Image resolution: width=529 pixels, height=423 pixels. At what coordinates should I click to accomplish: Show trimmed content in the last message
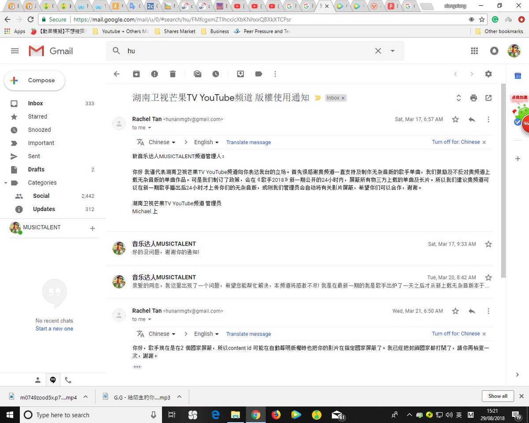point(137,367)
